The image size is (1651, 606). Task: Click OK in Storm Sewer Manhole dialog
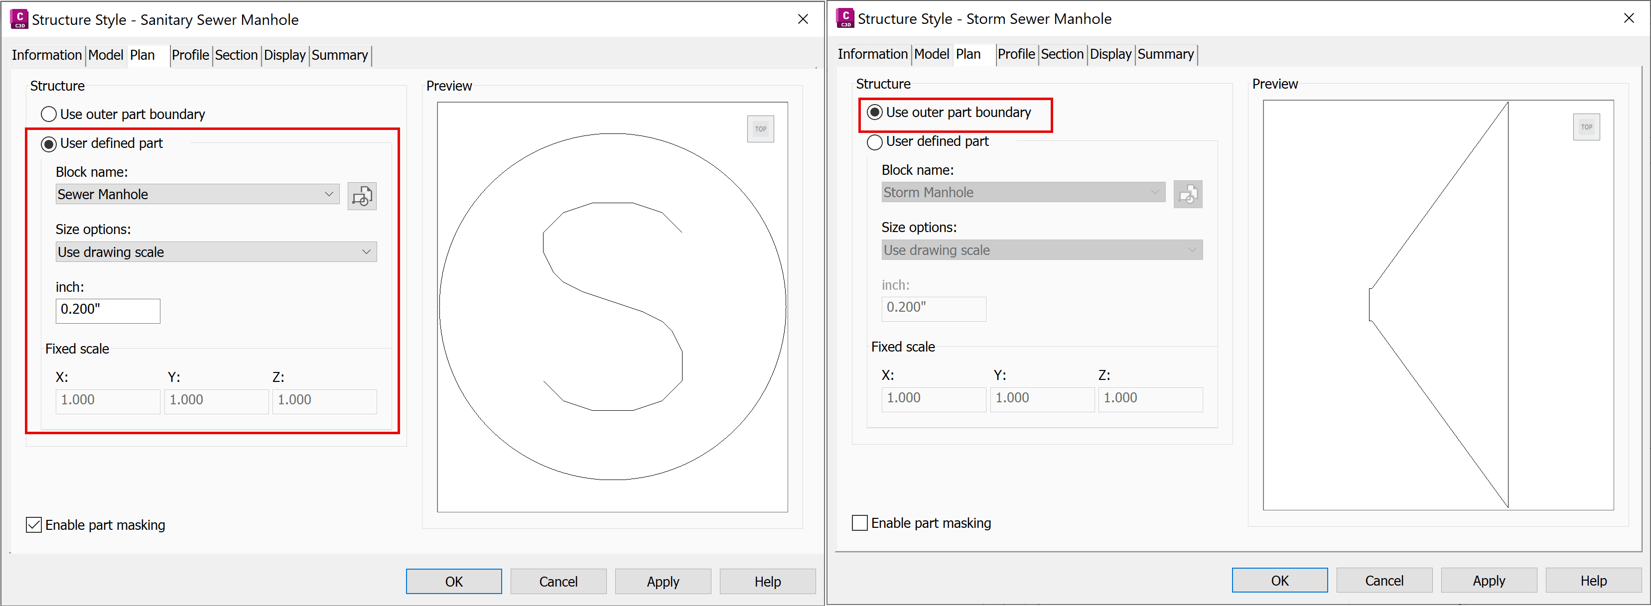pyautogui.click(x=1280, y=580)
